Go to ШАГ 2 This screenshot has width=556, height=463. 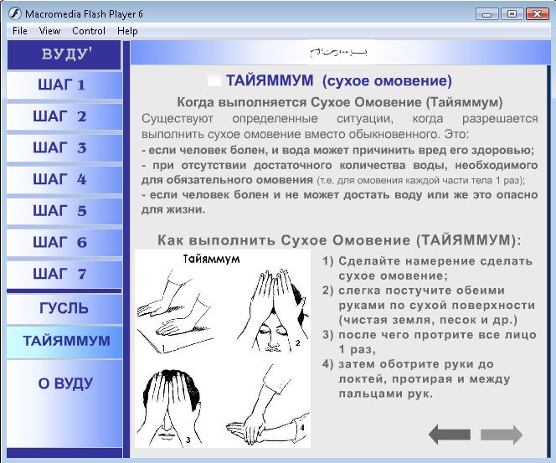[64, 116]
